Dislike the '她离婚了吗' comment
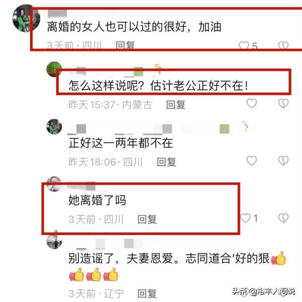 pos(283,218)
